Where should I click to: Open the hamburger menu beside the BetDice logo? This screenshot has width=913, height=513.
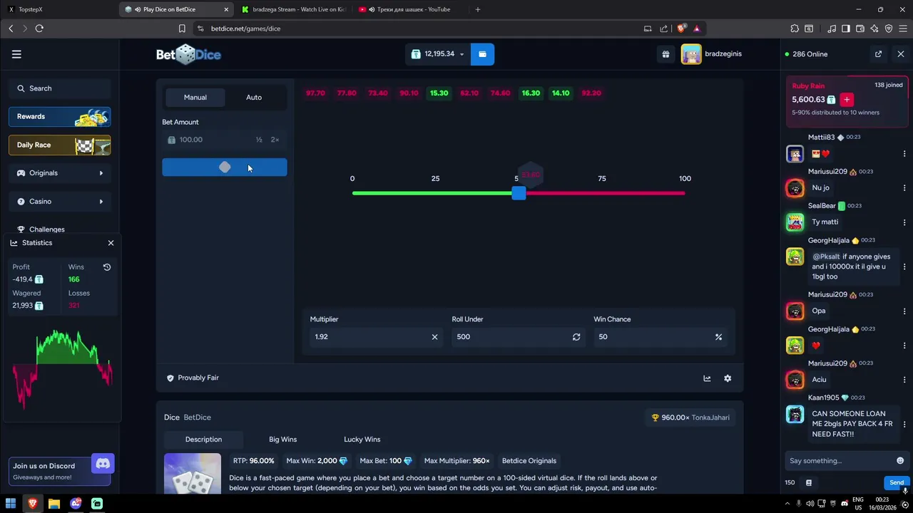coord(16,54)
